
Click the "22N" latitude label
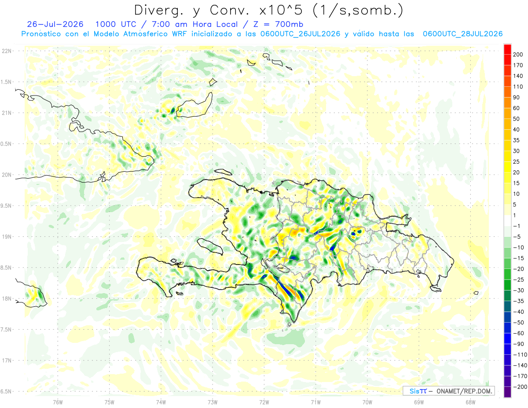(x=6, y=51)
